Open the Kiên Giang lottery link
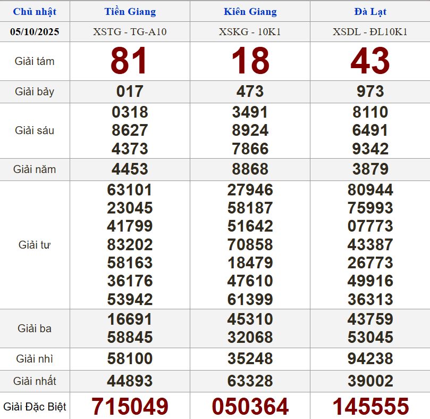This screenshot has height=419, width=430. click(250, 12)
